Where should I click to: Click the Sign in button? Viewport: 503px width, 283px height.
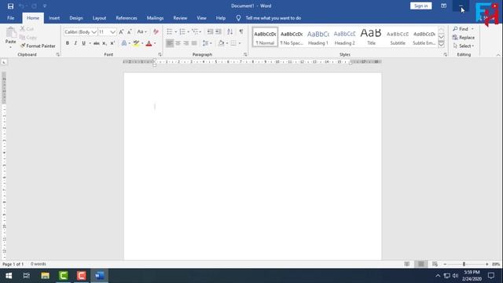pyautogui.click(x=421, y=6)
